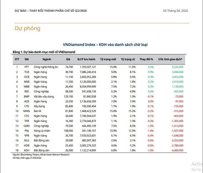203x173 pixels.
Task: Click the "Vật liệu xây dựng" sector cell
Action: (44, 96)
